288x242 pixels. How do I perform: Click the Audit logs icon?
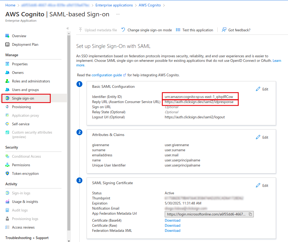point(7,210)
